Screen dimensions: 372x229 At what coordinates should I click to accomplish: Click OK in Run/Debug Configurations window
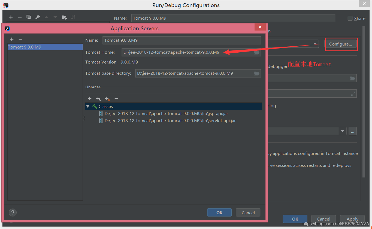[295, 219]
